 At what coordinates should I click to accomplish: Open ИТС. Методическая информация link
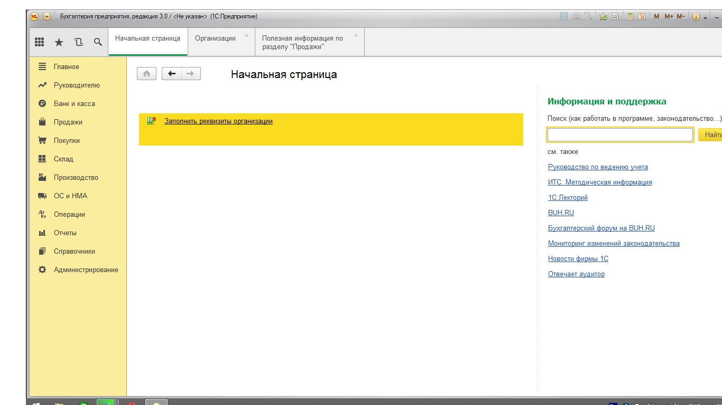[600, 182]
